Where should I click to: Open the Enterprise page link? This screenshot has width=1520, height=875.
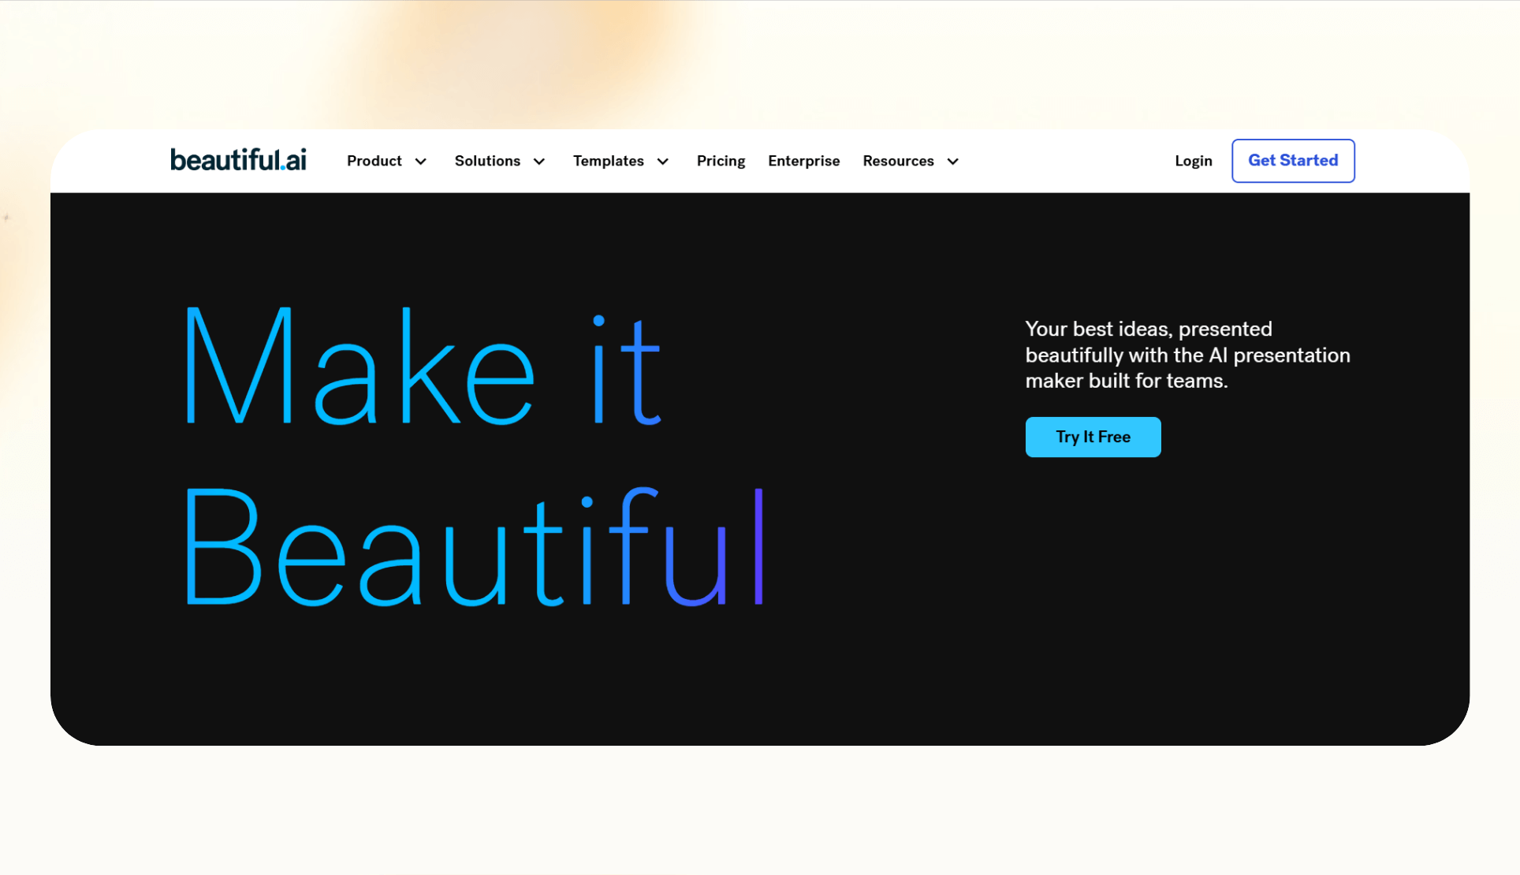point(803,161)
